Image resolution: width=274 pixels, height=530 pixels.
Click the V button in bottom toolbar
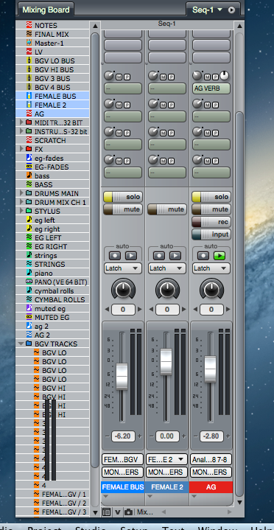coord(117,512)
